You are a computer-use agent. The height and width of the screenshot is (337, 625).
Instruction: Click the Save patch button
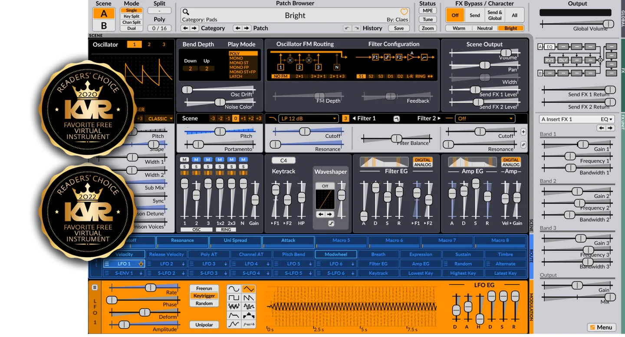pyautogui.click(x=399, y=28)
